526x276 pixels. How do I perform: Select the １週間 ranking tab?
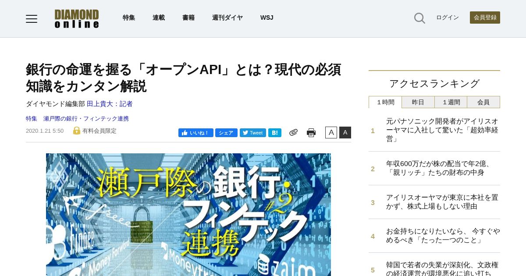point(451,102)
